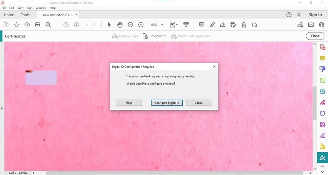Viewport: 328px width, 175px height.
Task: Open the notifications bell
Action: 299,15
